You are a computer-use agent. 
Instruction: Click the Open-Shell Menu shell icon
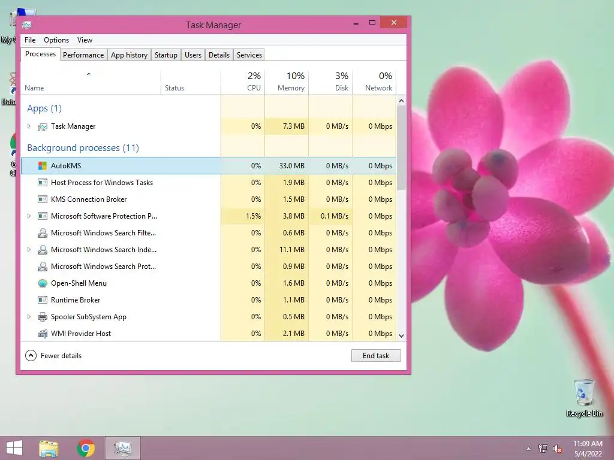pyautogui.click(x=43, y=283)
